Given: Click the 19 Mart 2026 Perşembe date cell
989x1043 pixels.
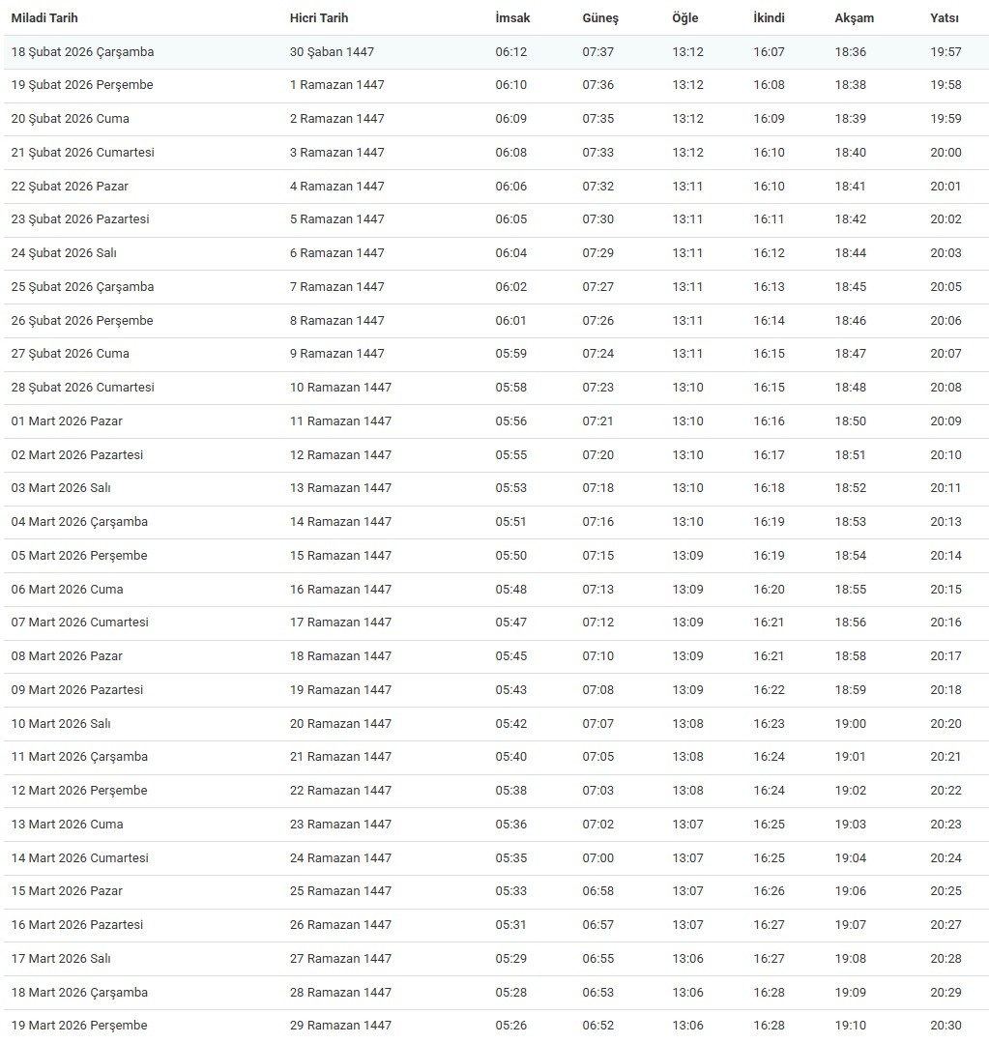Looking at the screenshot, I should (x=79, y=1026).
